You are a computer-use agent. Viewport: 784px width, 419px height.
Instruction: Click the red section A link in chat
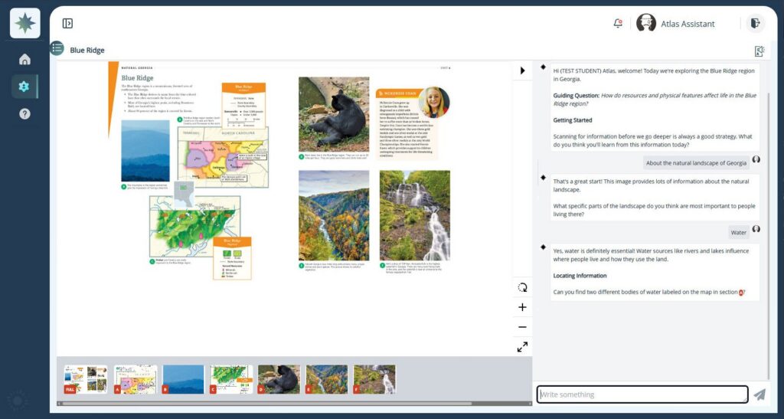coord(741,293)
